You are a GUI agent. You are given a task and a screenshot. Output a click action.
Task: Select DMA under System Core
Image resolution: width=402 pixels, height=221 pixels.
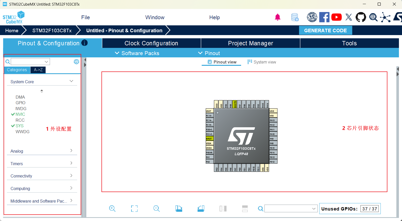(x=20, y=97)
